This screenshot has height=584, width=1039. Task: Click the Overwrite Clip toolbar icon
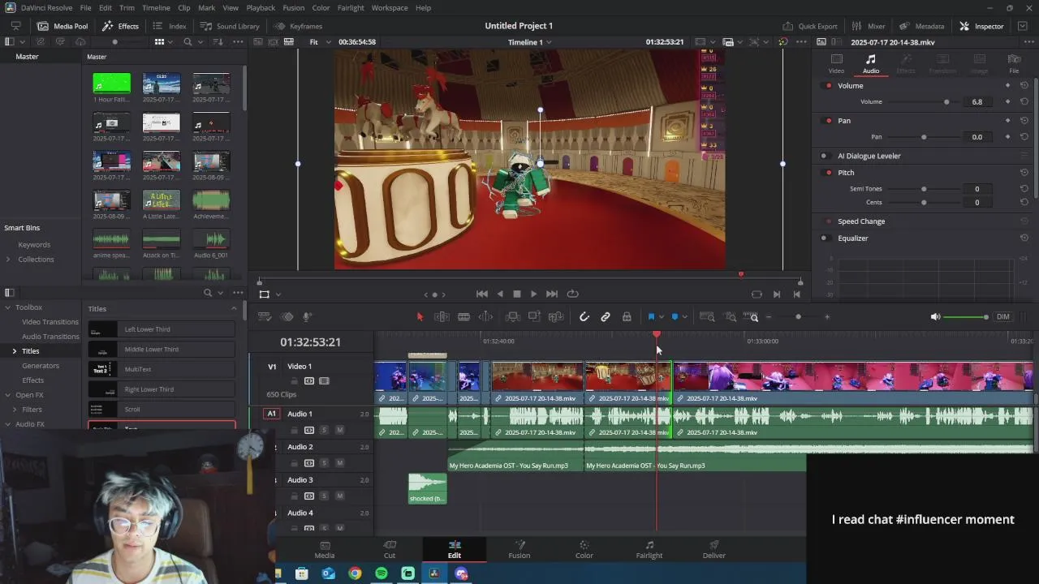coord(533,317)
